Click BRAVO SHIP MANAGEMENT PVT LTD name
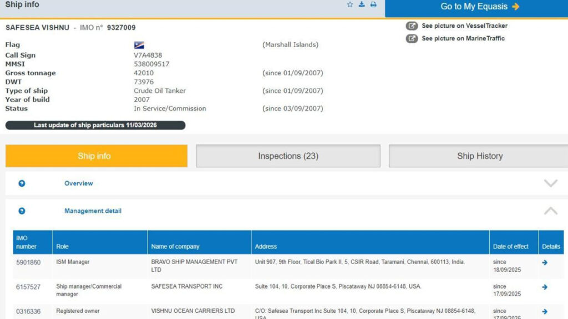This screenshot has width=568, height=319. pyautogui.click(x=194, y=266)
